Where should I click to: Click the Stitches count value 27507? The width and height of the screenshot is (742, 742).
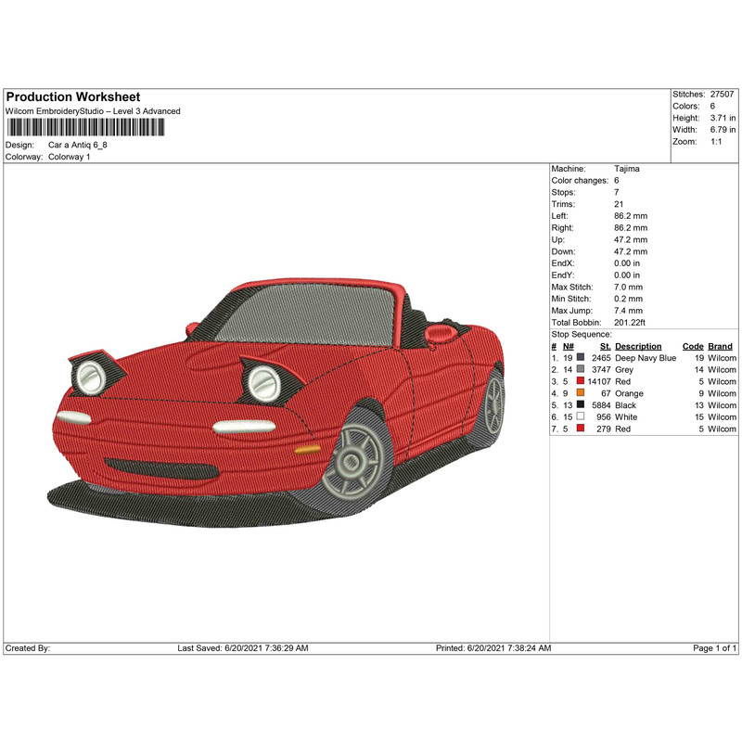click(x=722, y=95)
